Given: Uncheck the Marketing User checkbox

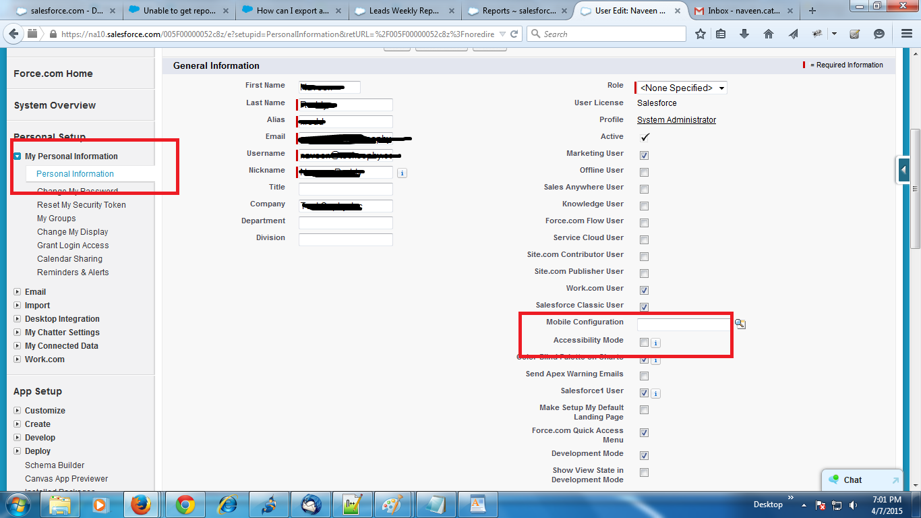Looking at the screenshot, I should (x=644, y=155).
